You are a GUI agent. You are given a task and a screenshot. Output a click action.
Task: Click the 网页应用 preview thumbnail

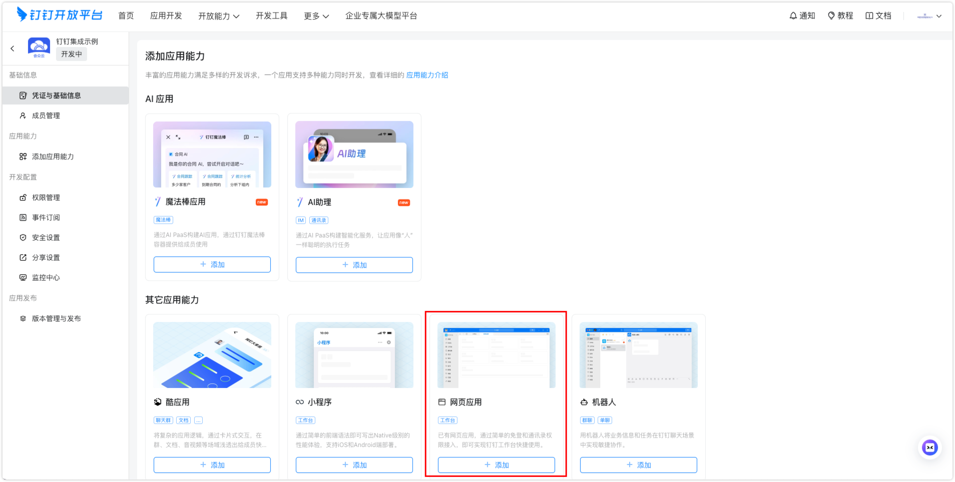pyautogui.click(x=497, y=355)
